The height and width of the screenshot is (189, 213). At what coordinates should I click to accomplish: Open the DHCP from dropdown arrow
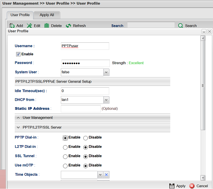tap(106, 100)
